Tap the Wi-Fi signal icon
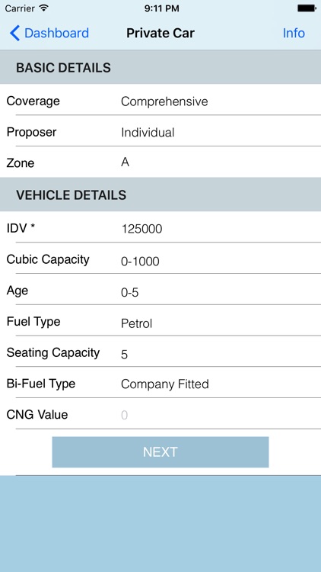321x572 pixels. click(44, 8)
